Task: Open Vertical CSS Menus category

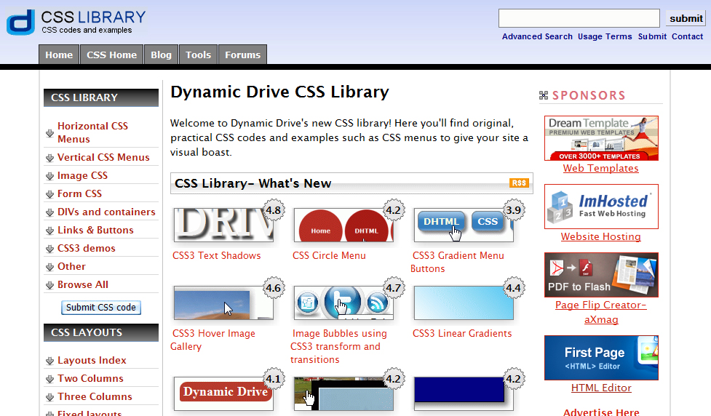Action: click(103, 157)
